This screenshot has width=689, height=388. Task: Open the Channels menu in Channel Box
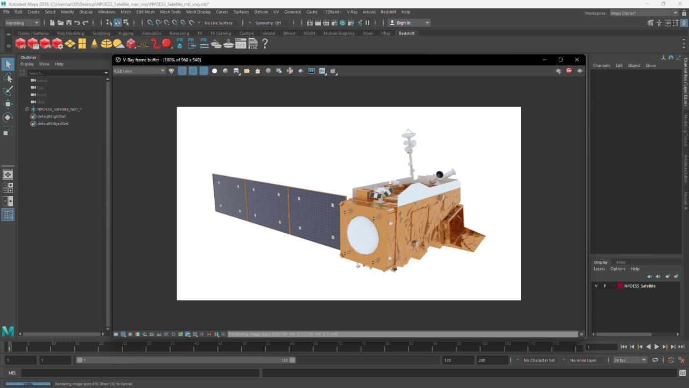click(601, 65)
